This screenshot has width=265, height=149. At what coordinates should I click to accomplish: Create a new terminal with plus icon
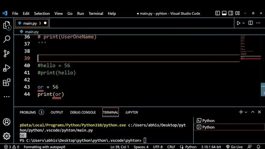[241, 112]
